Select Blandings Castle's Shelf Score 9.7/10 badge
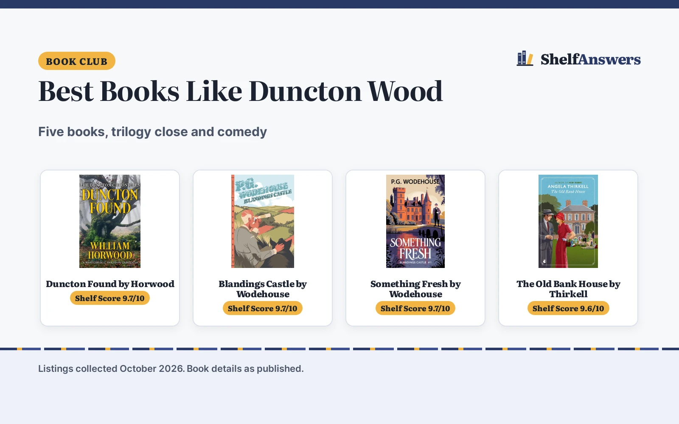This screenshot has height=424, width=679. tap(263, 308)
